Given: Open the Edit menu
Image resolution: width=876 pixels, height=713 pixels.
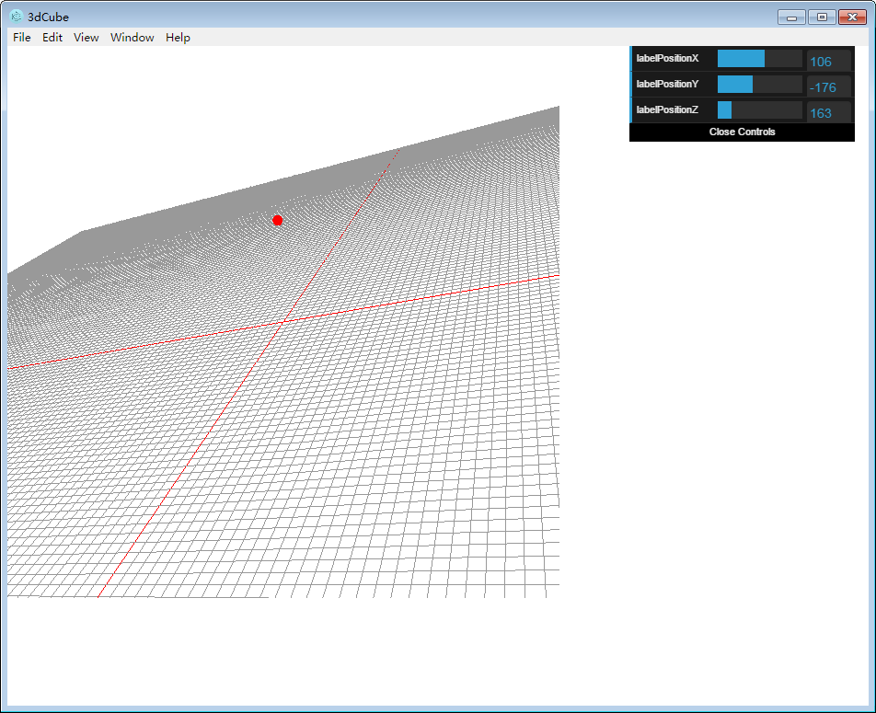Looking at the screenshot, I should [x=52, y=38].
